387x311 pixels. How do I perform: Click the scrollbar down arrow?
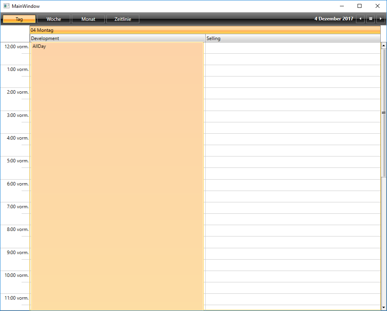pyautogui.click(x=383, y=307)
